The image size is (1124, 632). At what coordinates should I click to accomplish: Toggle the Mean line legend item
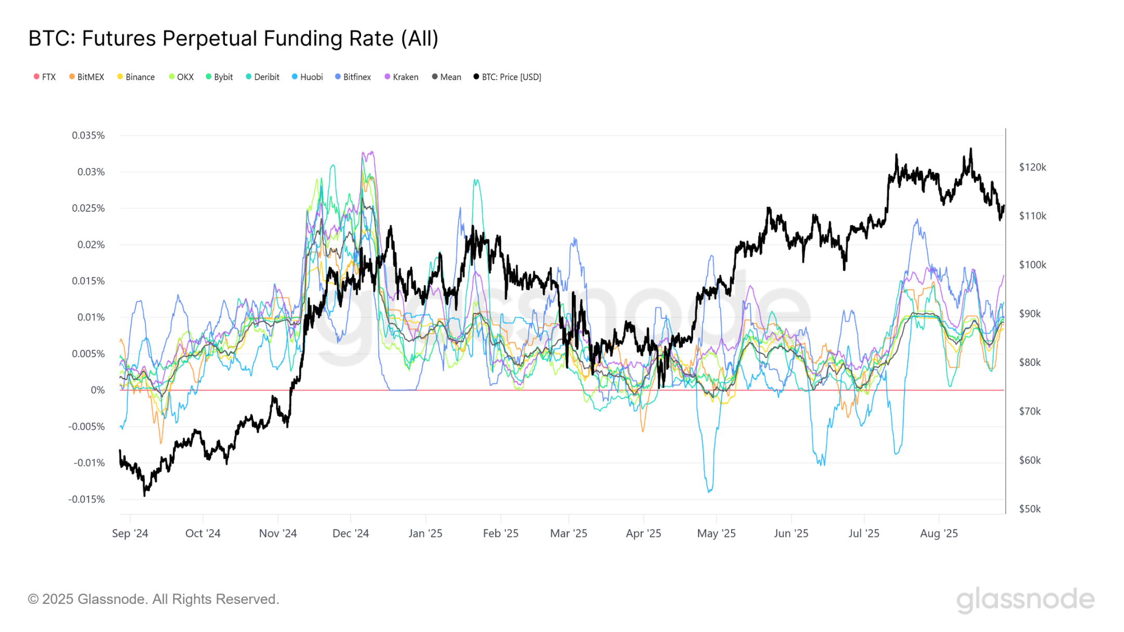click(446, 77)
